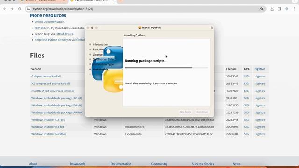Open the Online Documentation link
The height and width of the screenshot is (168, 299).
50,22
